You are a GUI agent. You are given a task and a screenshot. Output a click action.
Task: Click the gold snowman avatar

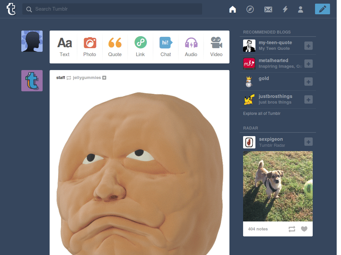[x=249, y=82]
